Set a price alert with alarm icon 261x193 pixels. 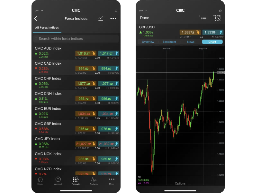(x=217, y=18)
